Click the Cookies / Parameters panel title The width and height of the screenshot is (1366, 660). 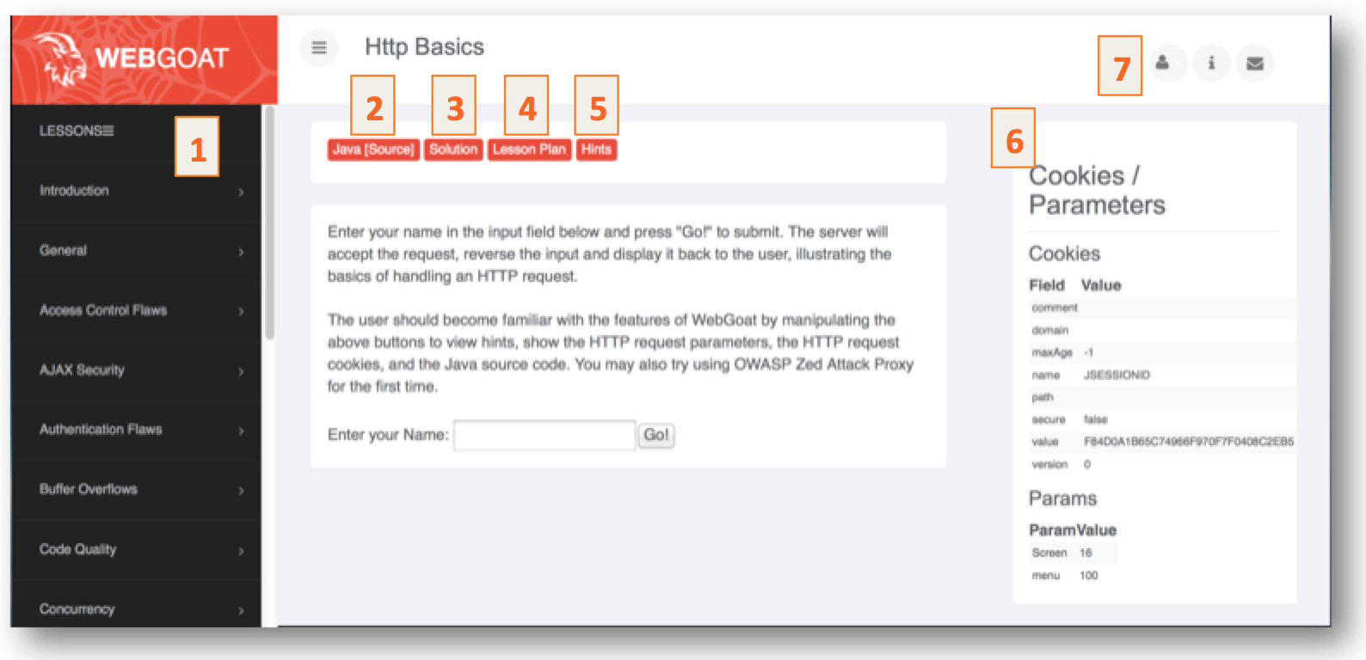(x=1097, y=190)
